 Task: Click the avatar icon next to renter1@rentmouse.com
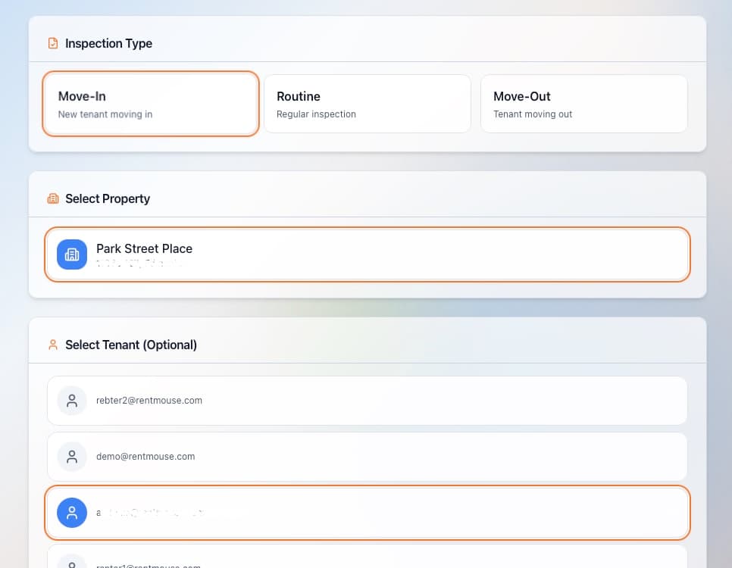[71, 564]
